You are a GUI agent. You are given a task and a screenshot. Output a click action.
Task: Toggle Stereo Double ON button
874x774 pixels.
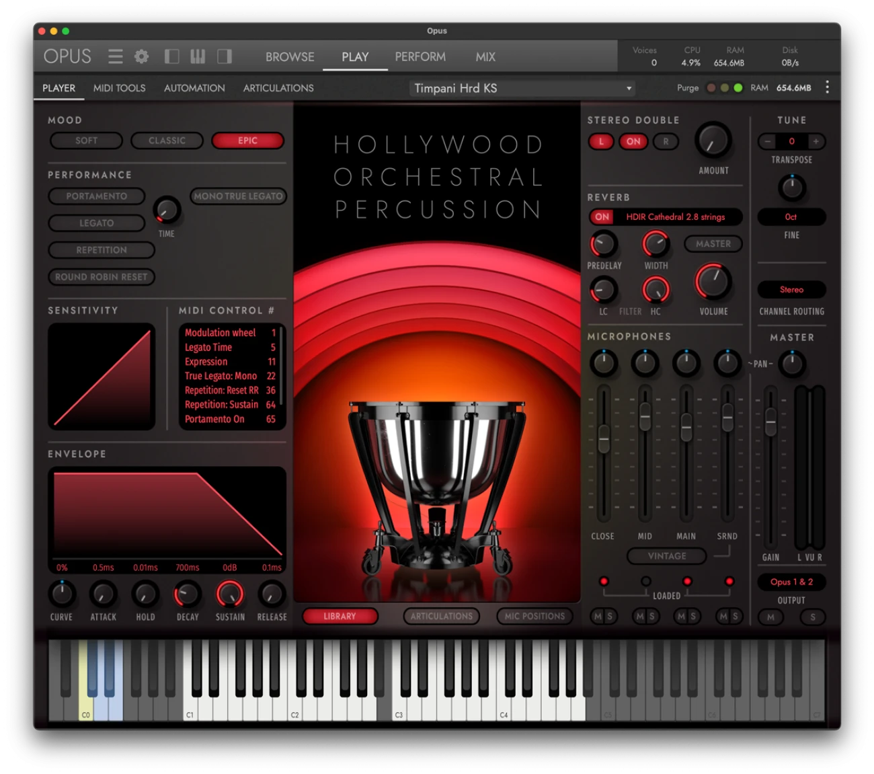[x=633, y=141]
